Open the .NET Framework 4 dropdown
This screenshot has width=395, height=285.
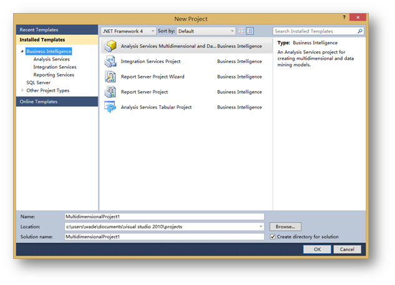pos(129,31)
